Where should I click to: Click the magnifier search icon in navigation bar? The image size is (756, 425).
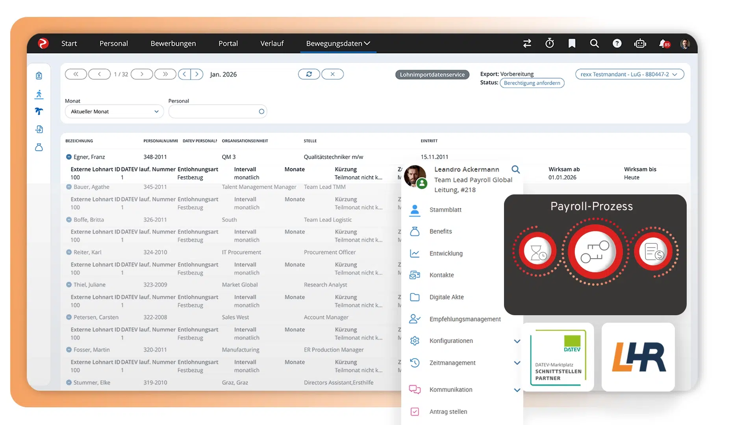pos(594,43)
